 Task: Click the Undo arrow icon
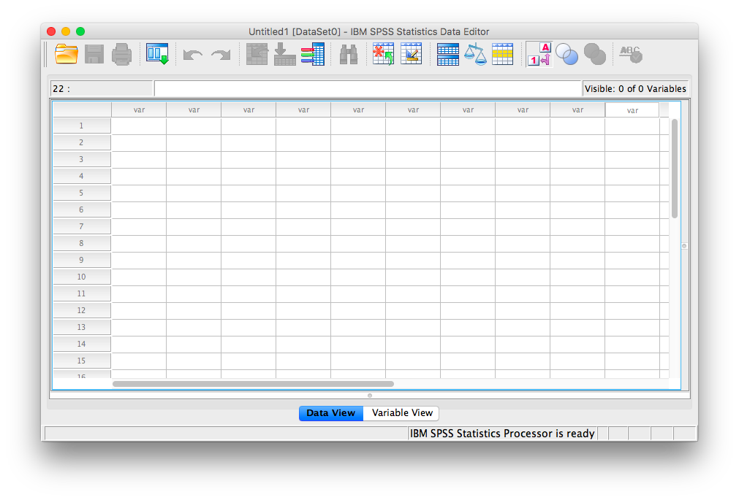193,55
